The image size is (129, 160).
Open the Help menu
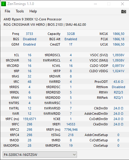tap(33, 11)
